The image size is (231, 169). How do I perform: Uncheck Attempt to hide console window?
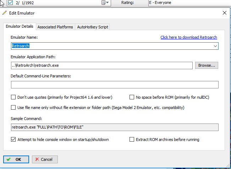(13, 140)
